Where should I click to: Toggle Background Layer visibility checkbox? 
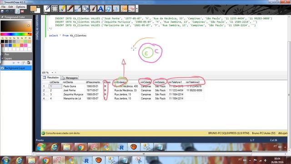pos(2,68)
